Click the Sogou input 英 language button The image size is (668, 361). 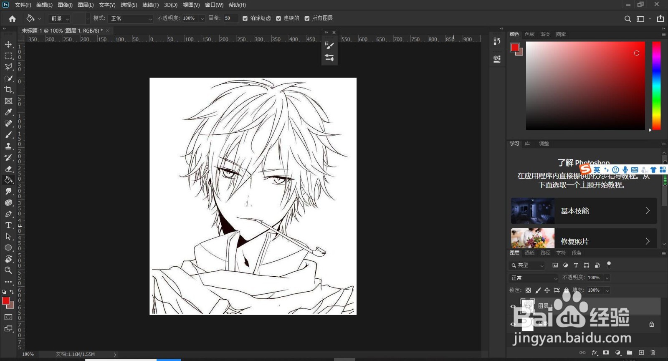point(597,170)
